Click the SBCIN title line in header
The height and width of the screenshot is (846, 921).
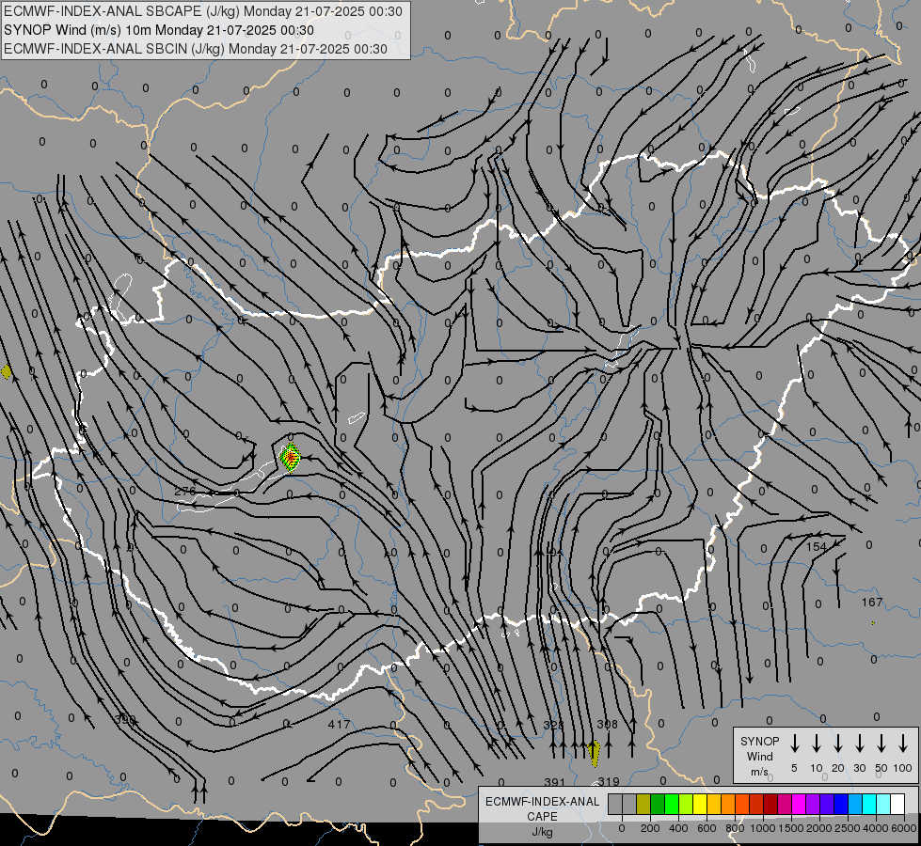click(196, 49)
